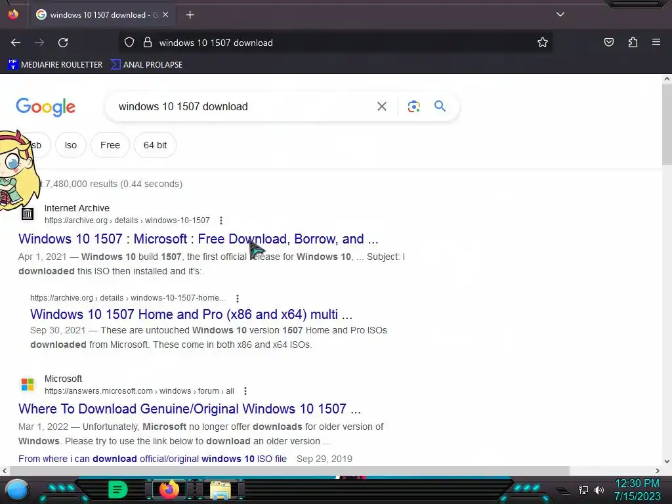
Task: Show site security padlock info
Action: click(148, 43)
